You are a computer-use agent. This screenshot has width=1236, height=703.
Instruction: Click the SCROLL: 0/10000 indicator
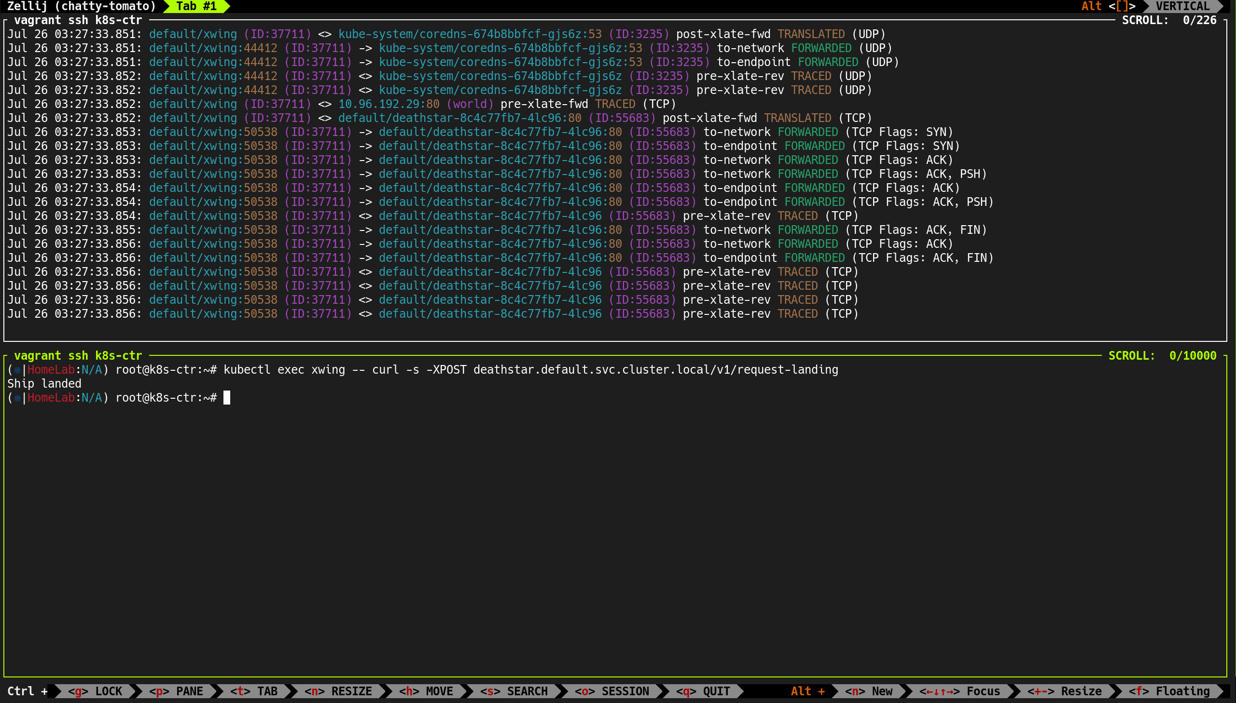1162,356
